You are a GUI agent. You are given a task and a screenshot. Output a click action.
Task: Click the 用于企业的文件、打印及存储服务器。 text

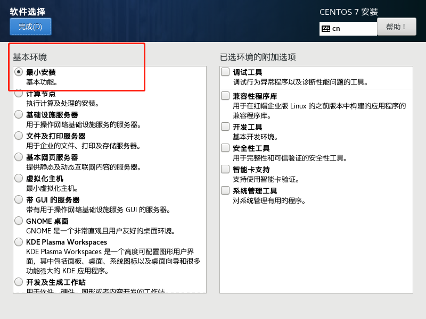(84, 146)
